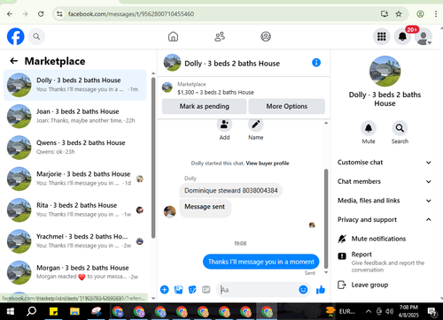
Task: Click the taskbar clock showing 7:08 PM
Action: (x=408, y=311)
